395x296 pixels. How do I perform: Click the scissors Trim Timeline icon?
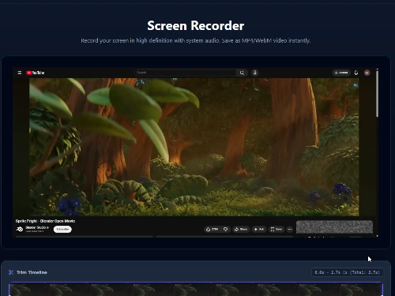[x=11, y=272]
